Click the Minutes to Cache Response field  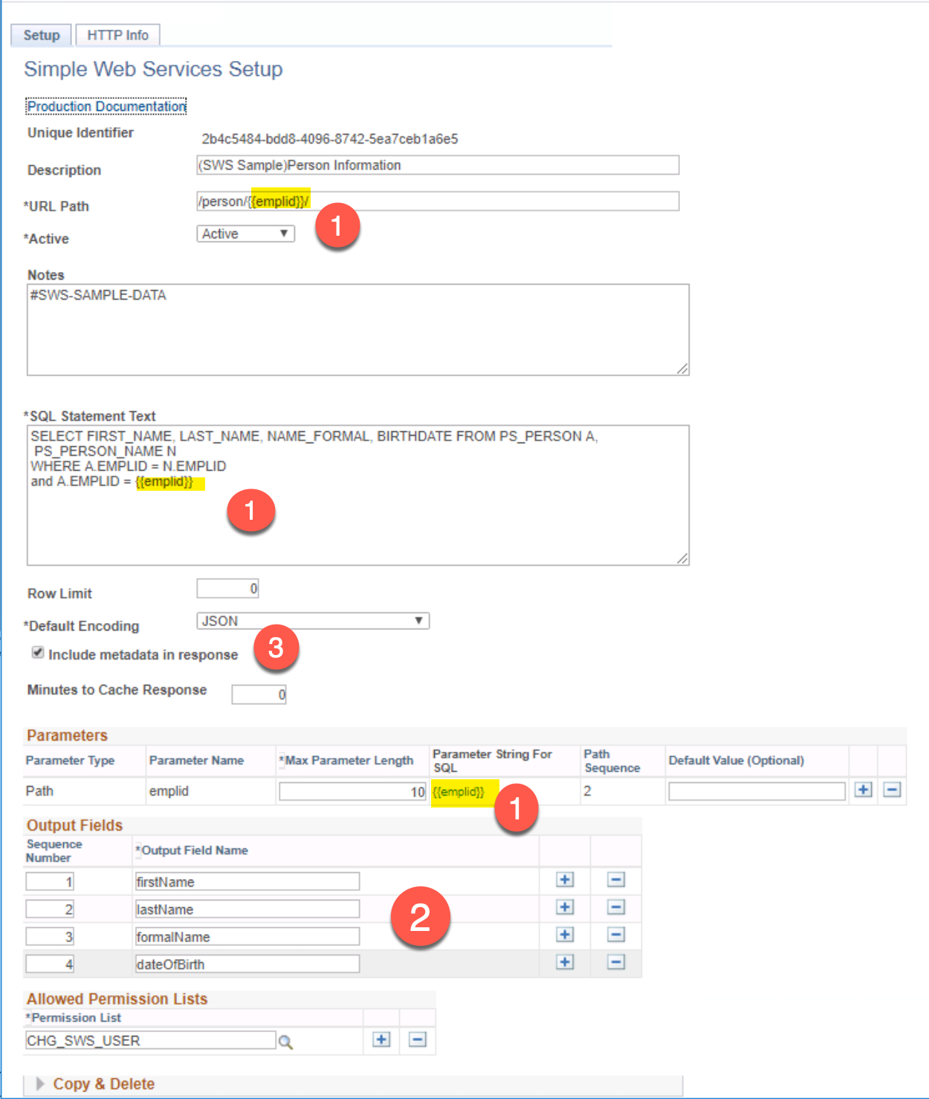pos(259,694)
